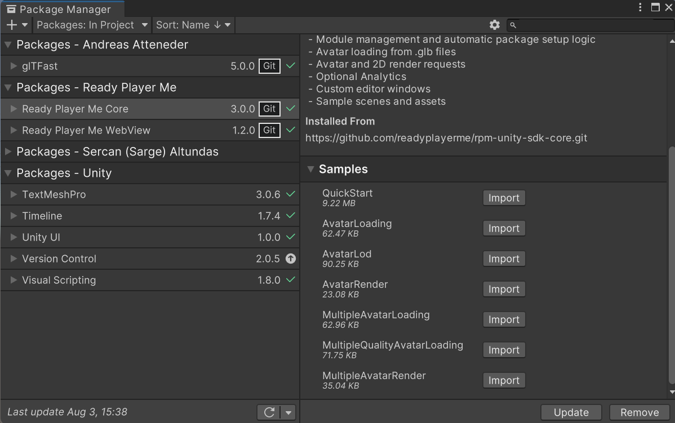
Task: Open the Packages: In Project dropdown
Action: (92, 25)
